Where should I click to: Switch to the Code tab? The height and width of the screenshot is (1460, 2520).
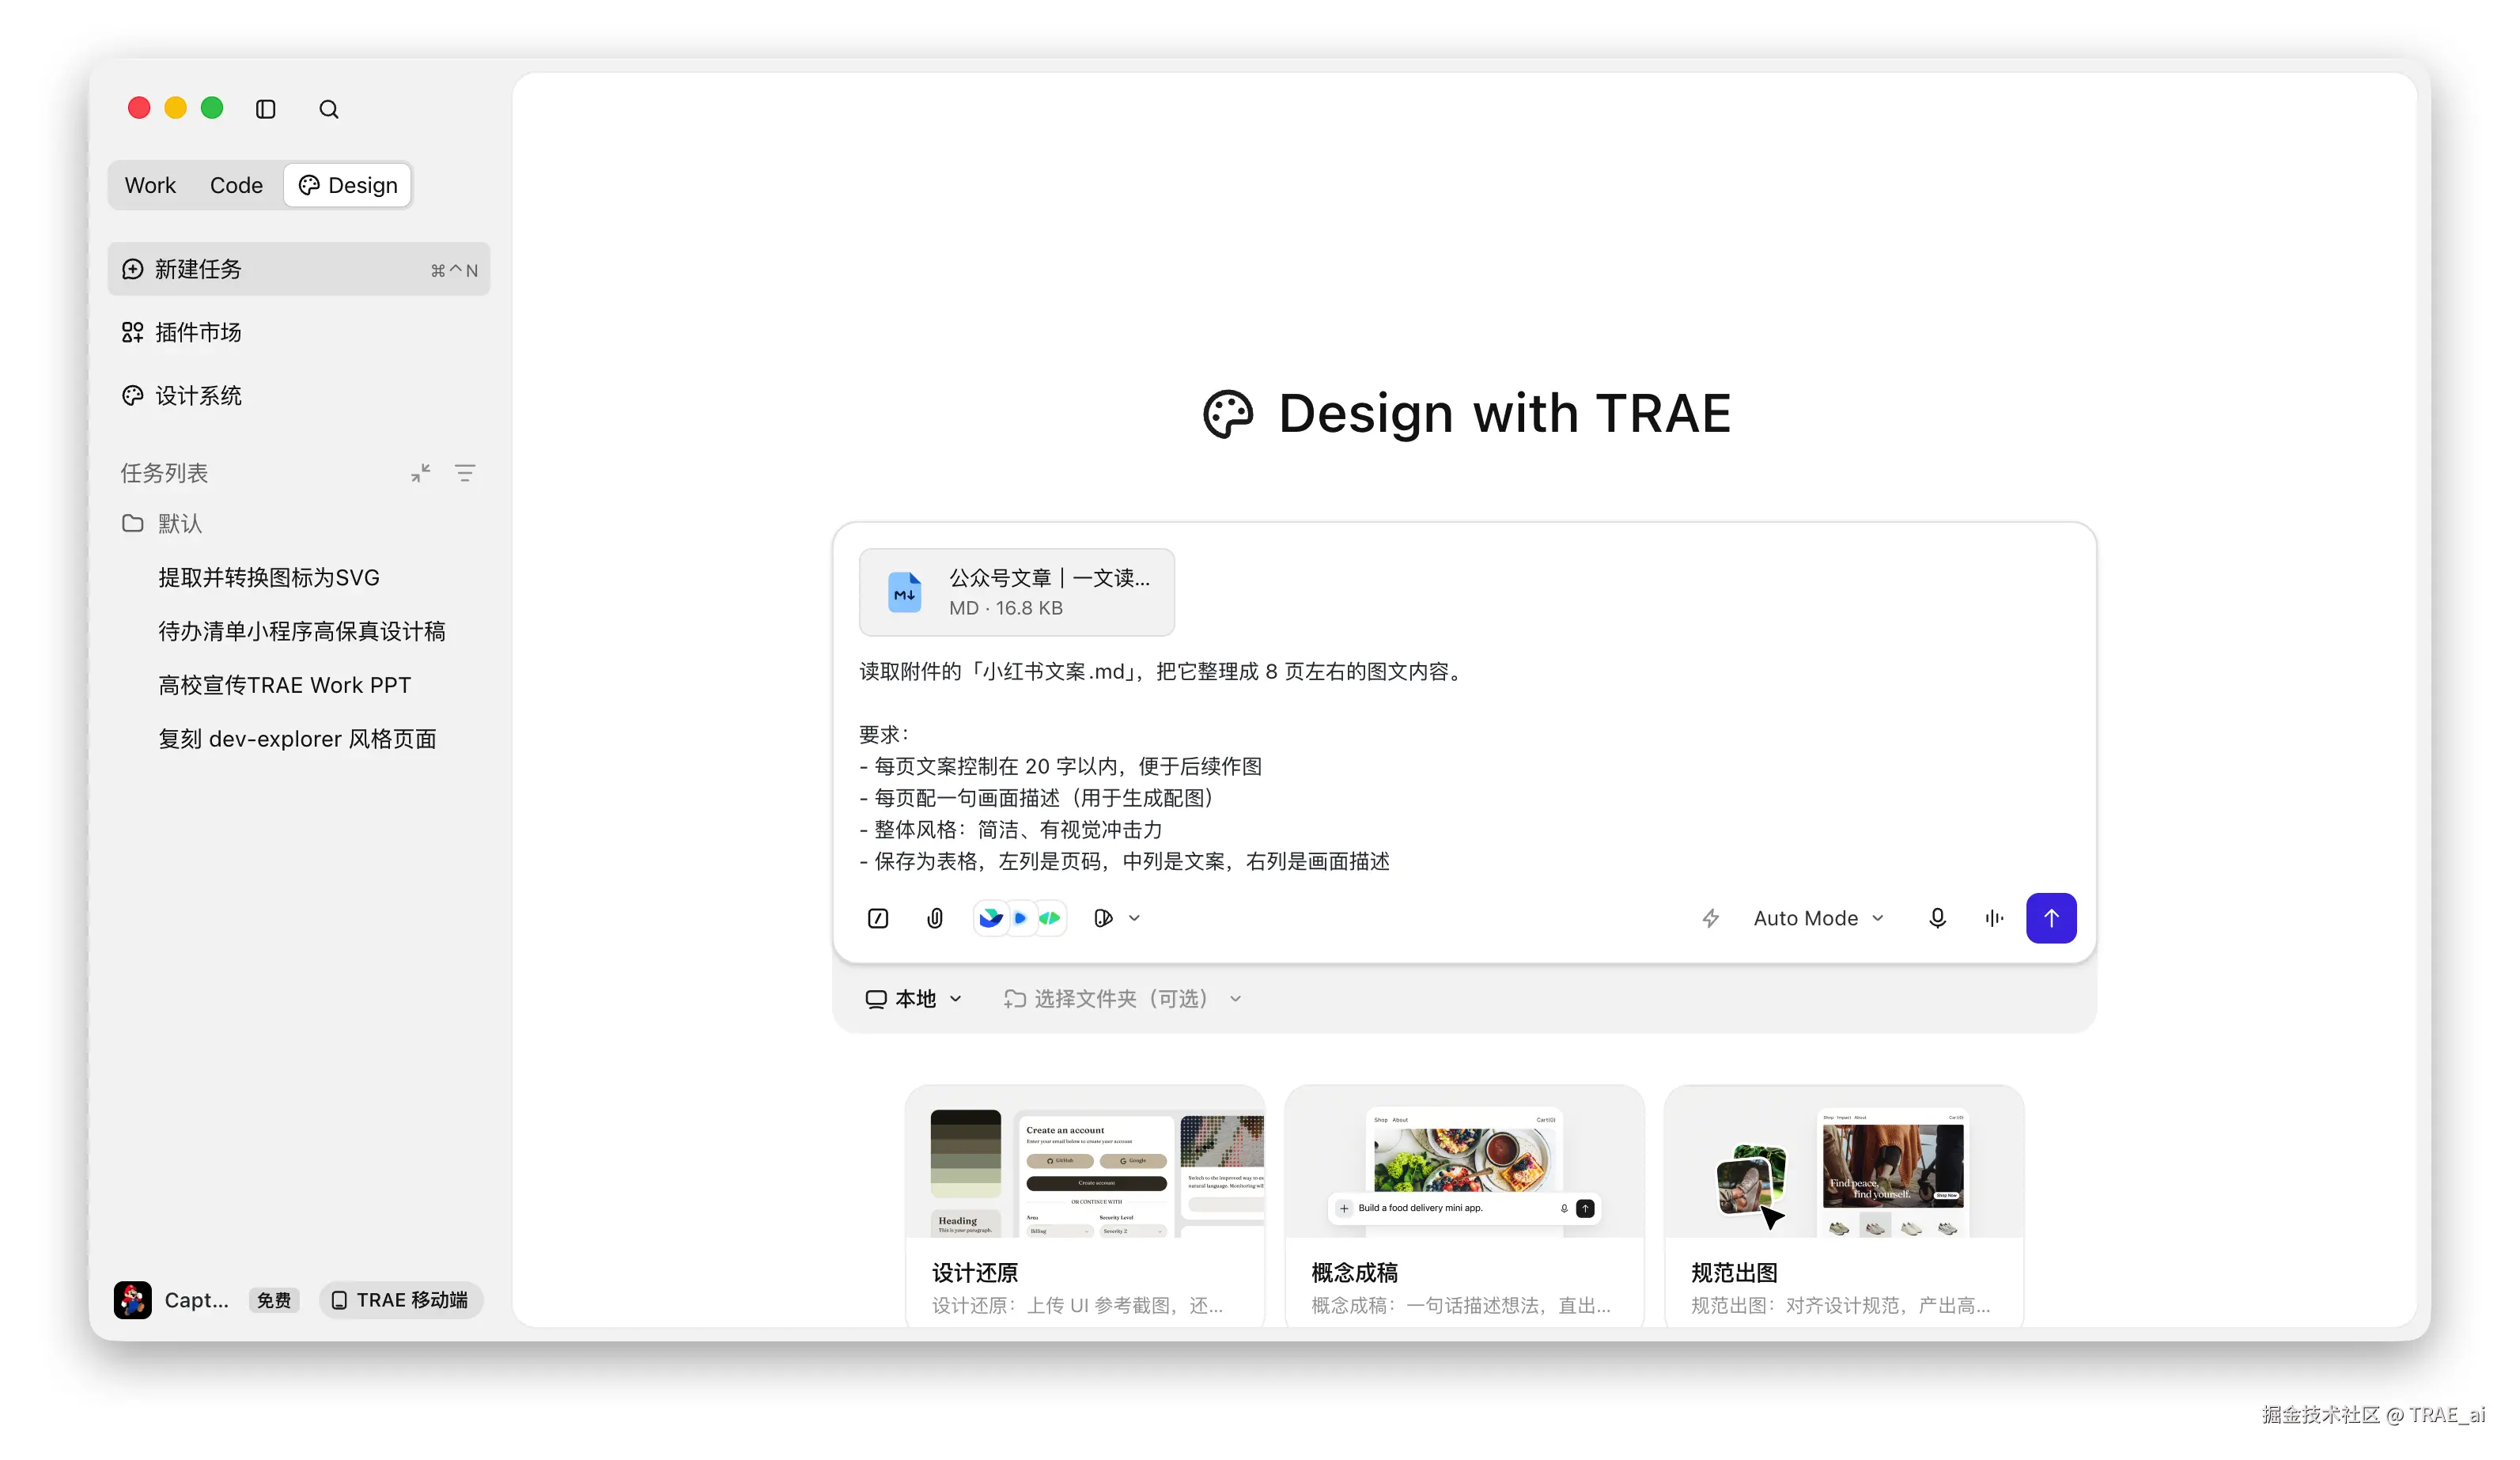(x=236, y=185)
